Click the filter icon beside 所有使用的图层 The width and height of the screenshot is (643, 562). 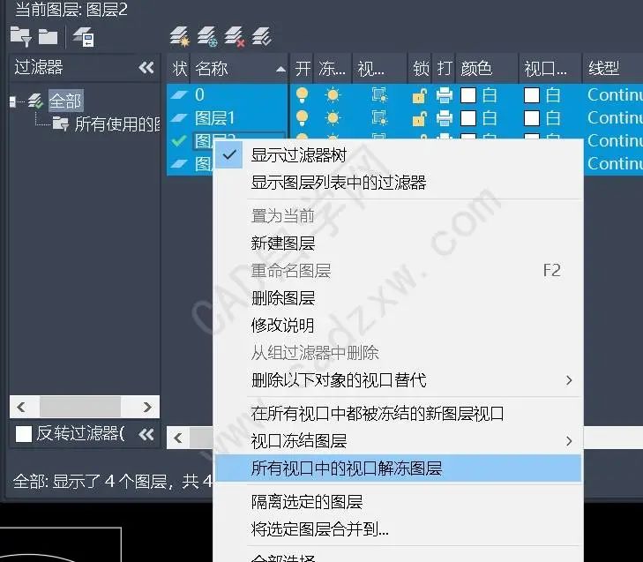[x=61, y=124]
